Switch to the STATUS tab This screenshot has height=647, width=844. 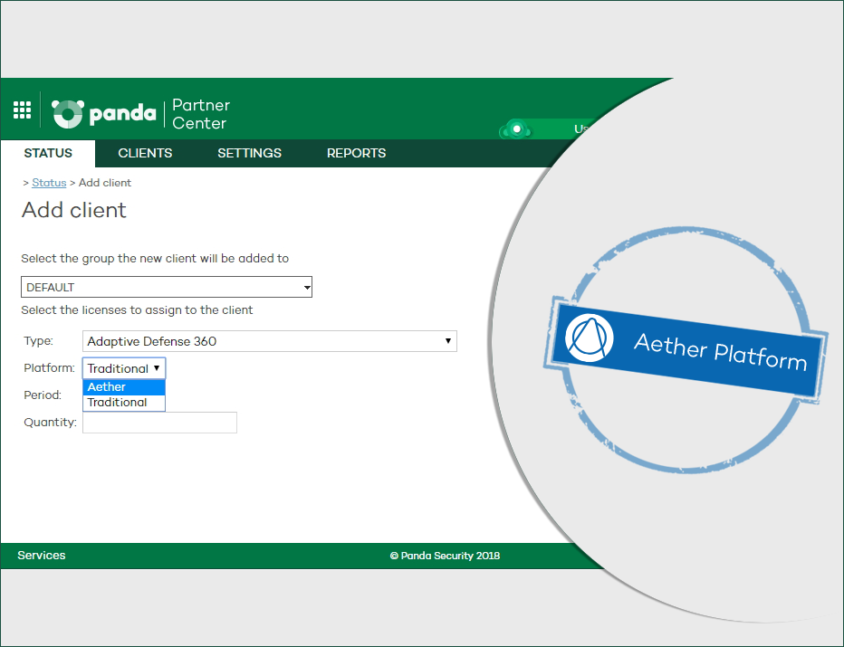pyautogui.click(x=48, y=153)
